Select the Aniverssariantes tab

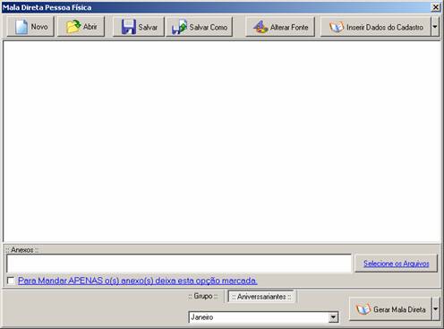click(261, 297)
